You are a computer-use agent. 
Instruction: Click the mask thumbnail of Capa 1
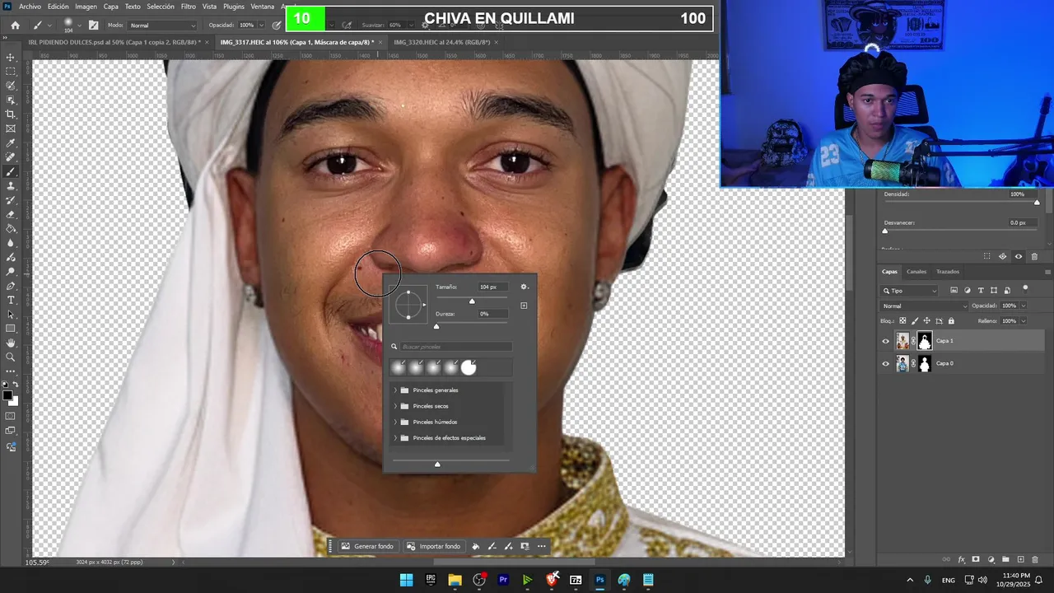tap(925, 341)
